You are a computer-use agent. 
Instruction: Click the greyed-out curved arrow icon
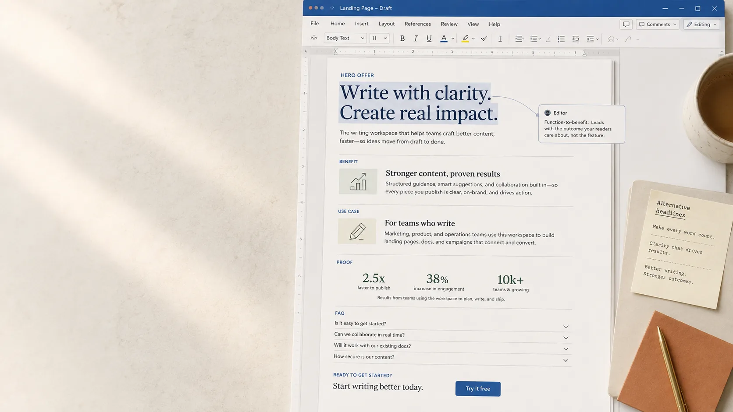pos(628,39)
